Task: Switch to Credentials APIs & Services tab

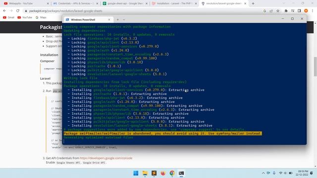Action: click(75, 3)
